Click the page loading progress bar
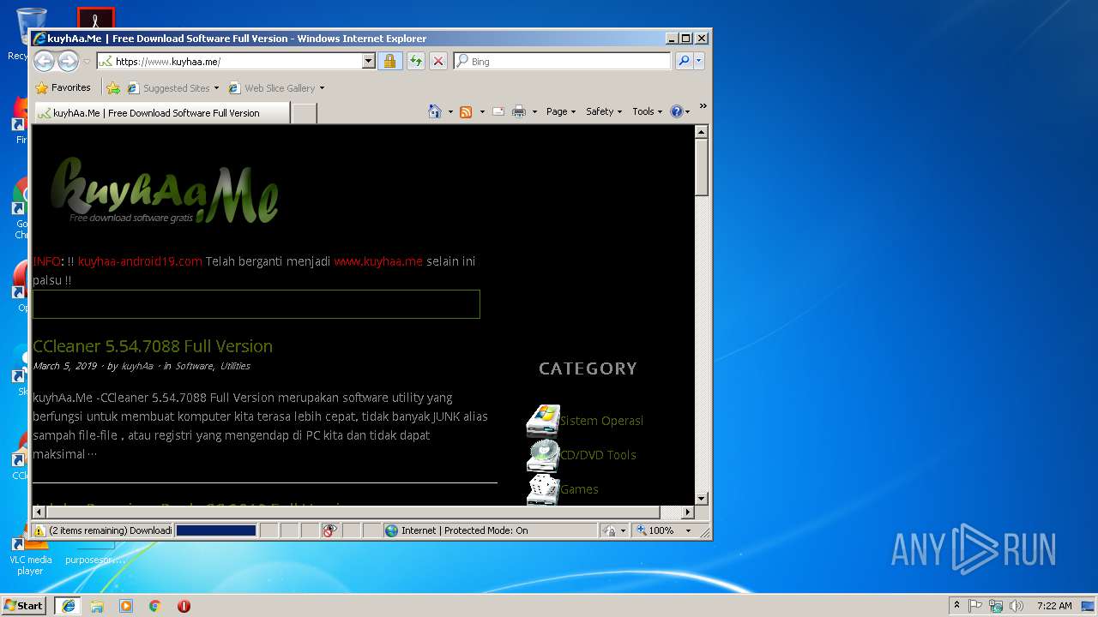 pos(216,530)
